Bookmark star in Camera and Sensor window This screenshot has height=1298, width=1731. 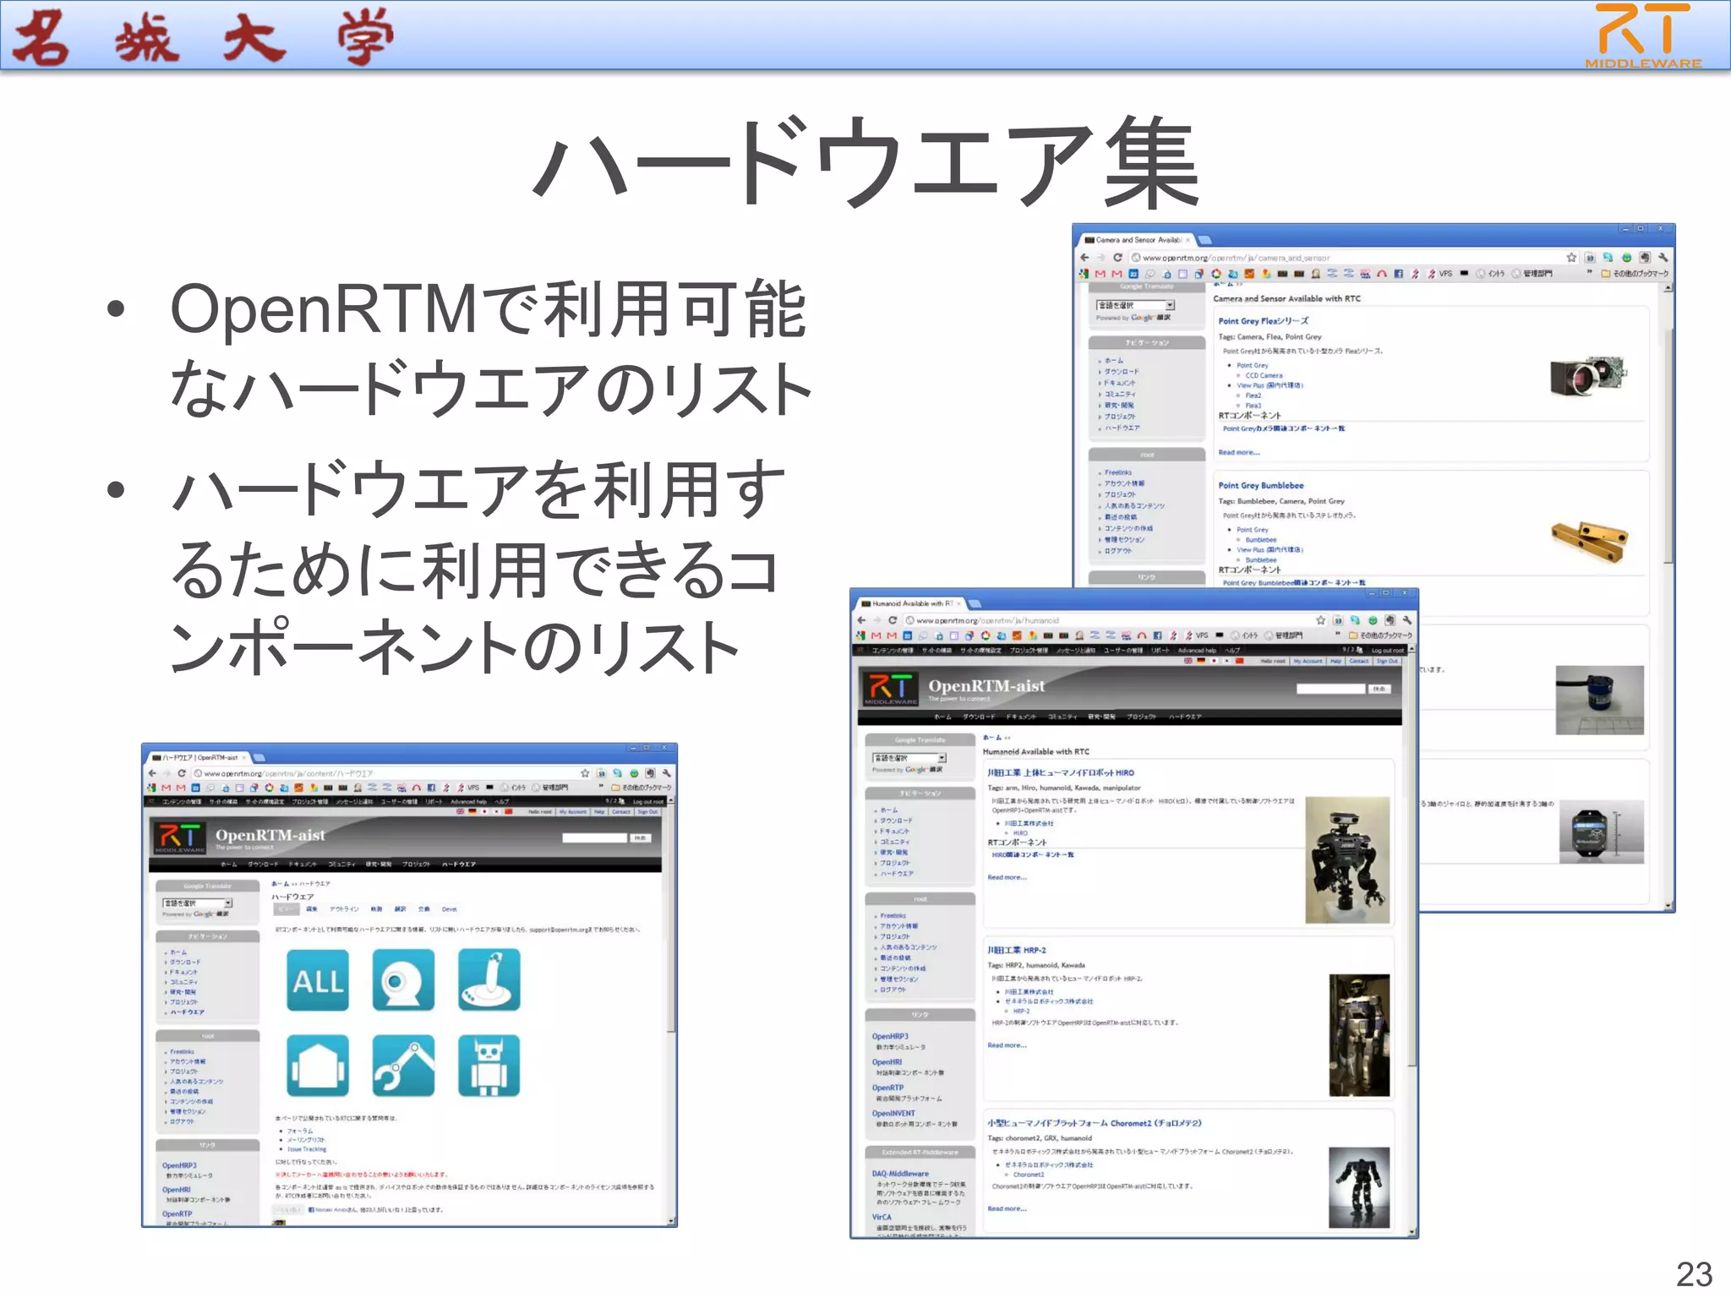tap(1571, 258)
